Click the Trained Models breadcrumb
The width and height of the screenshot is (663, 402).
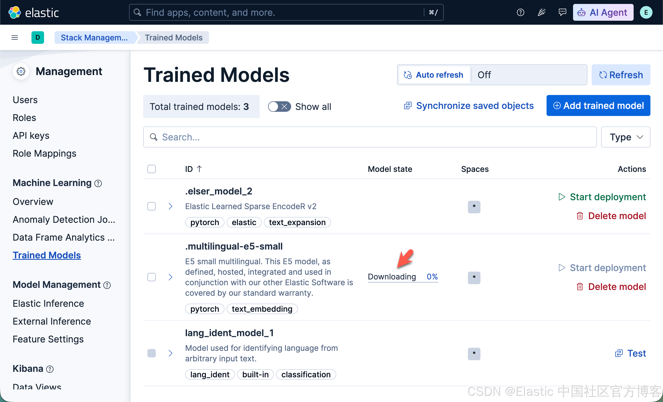click(174, 38)
